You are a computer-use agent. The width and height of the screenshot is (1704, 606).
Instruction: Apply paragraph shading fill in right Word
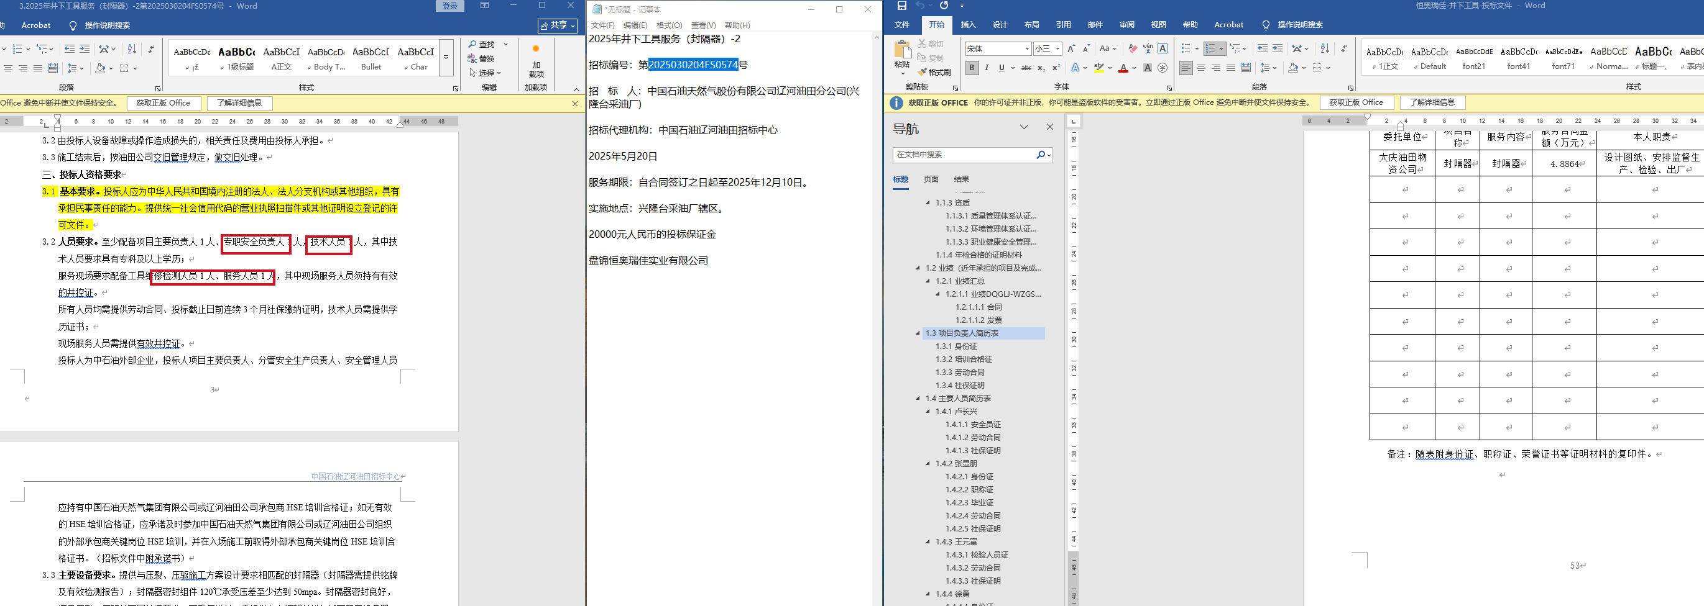pyautogui.click(x=1293, y=68)
